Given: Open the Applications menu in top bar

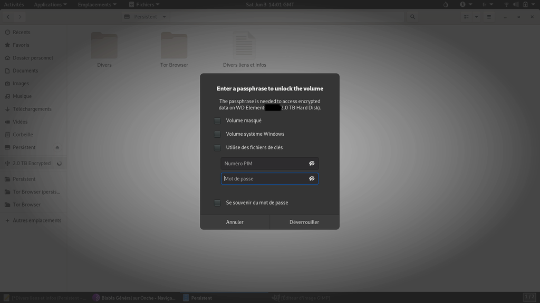Looking at the screenshot, I should [50, 4].
